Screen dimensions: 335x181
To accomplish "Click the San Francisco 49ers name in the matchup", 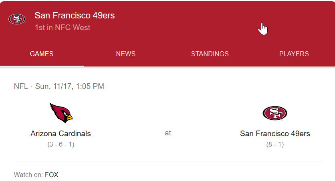I will pos(275,134).
